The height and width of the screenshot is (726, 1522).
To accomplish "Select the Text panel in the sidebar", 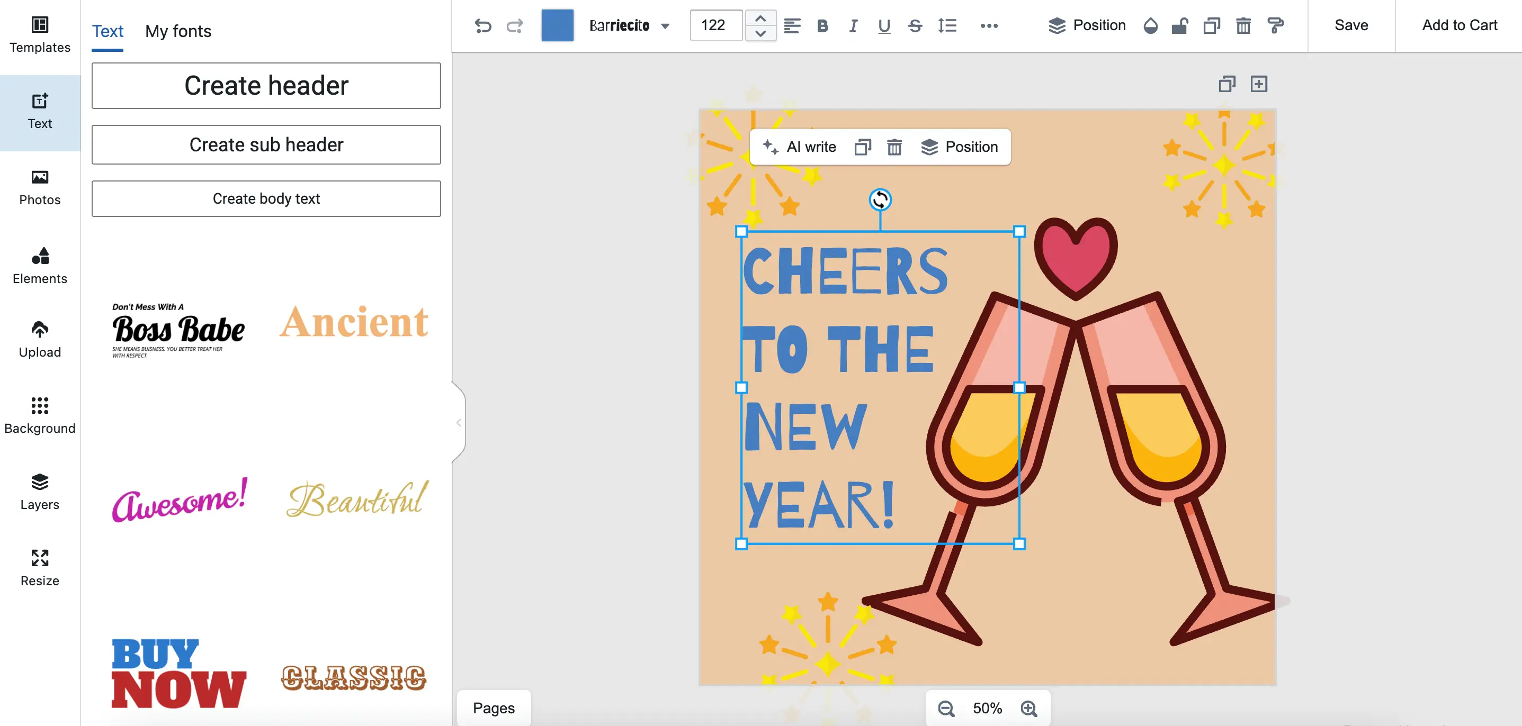I will pyautogui.click(x=40, y=112).
